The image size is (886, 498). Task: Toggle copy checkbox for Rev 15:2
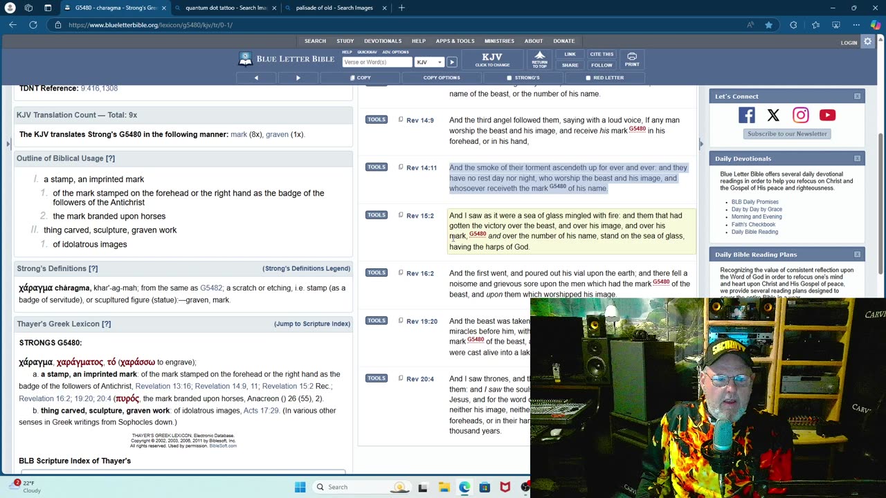[x=400, y=214]
